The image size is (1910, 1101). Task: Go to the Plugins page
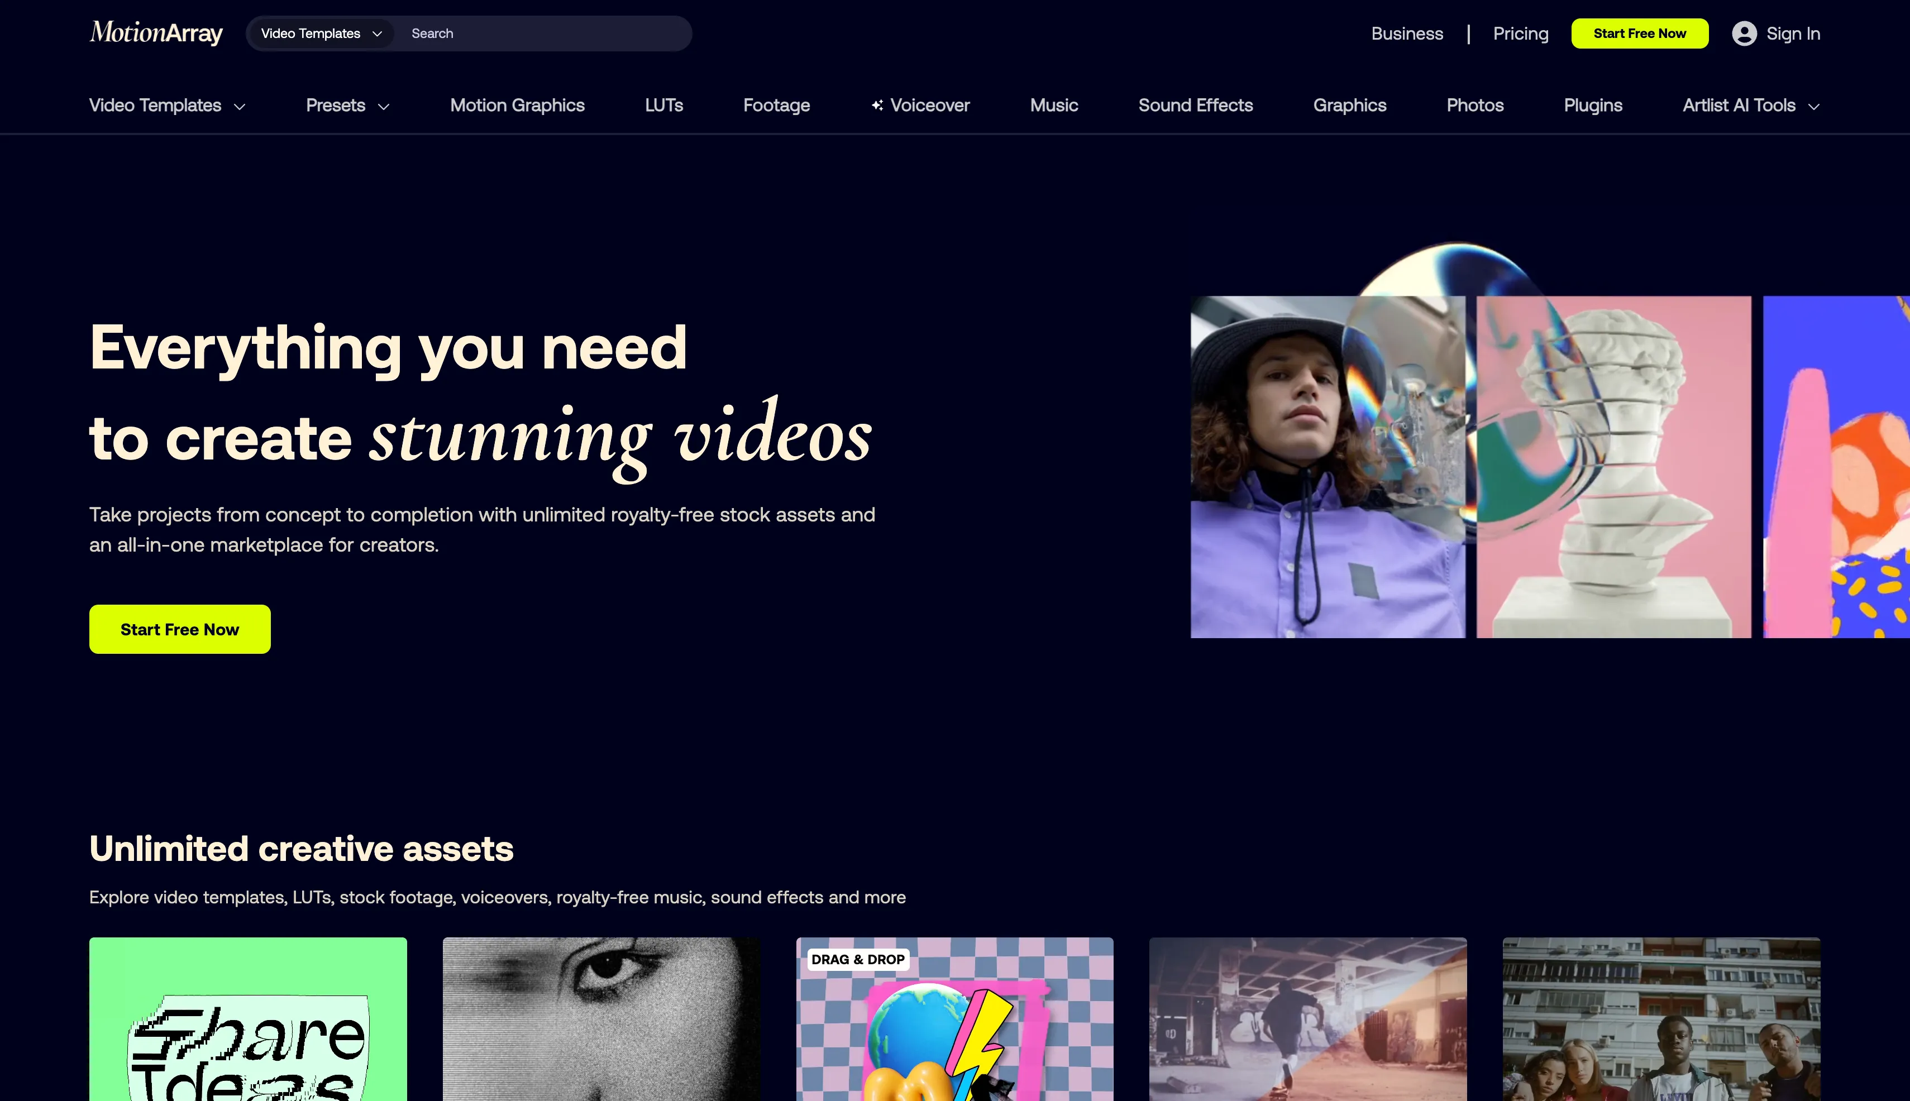click(1592, 105)
